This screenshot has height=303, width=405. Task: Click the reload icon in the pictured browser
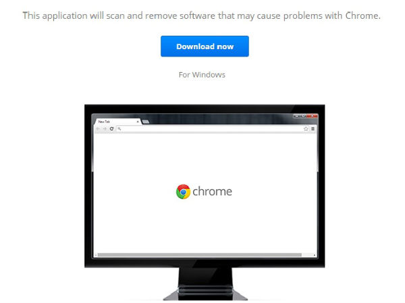[111, 129]
